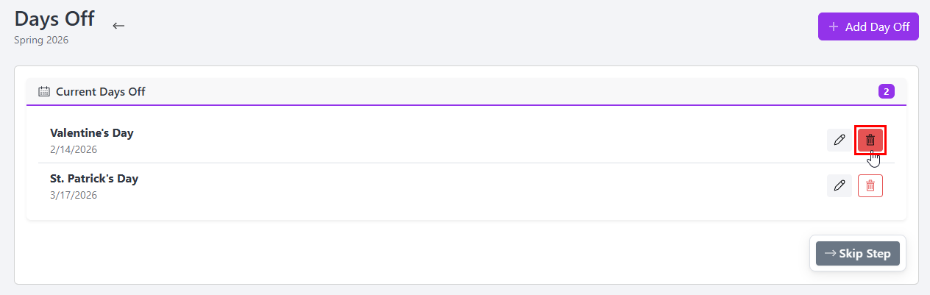Edit Valentine's Day with the pencil icon

[x=839, y=140]
